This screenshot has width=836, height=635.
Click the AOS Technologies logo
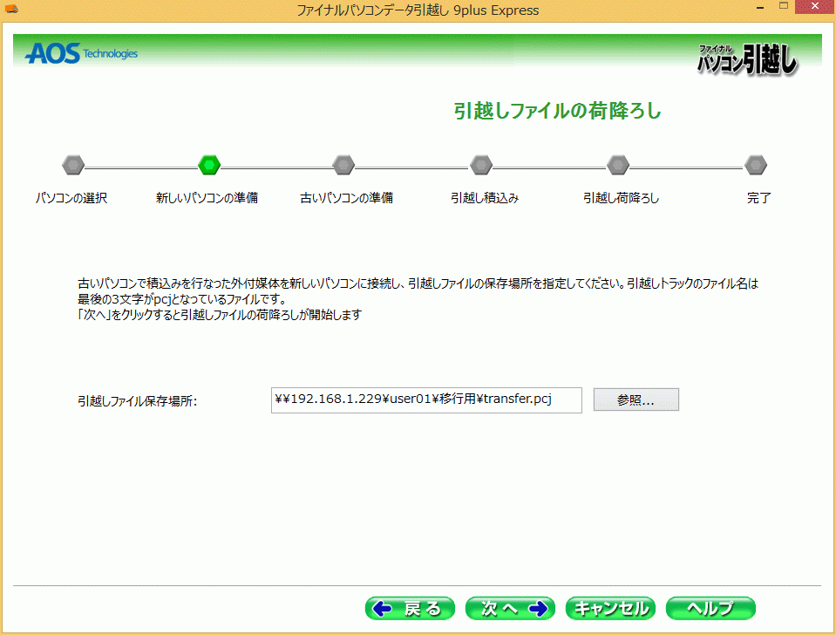pyautogui.click(x=81, y=54)
